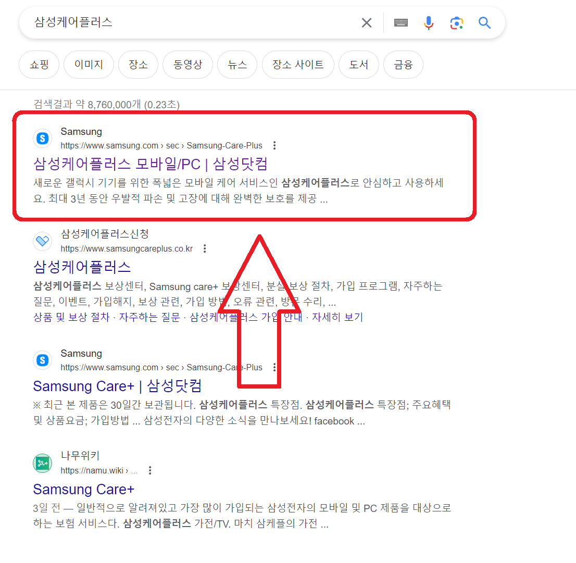Click the Samsung favicon on the first result
The height and width of the screenshot is (563, 576).
click(x=42, y=138)
